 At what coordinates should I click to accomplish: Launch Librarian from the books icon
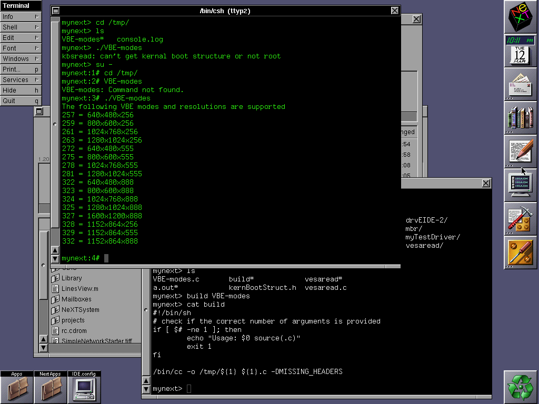click(521, 117)
